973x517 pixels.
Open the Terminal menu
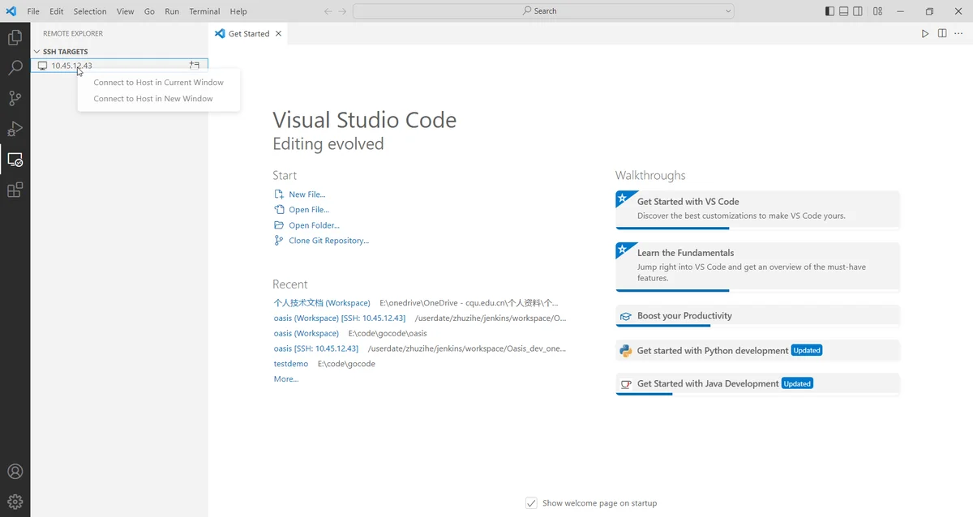(x=204, y=11)
